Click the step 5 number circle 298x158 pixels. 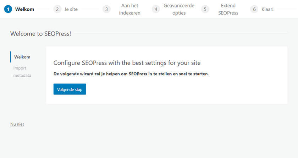point(205,9)
